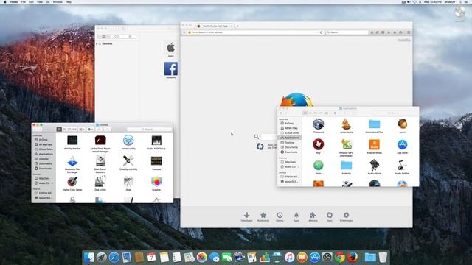This screenshot has width=472, height=265.
Task: Click Firefox Apps shortcut at bottom
Action: [x=296, y=216]
